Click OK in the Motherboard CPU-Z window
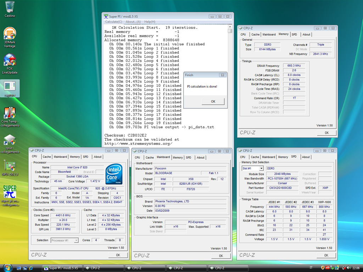Screen dimensions: 363x272 (x=221, y=256)
